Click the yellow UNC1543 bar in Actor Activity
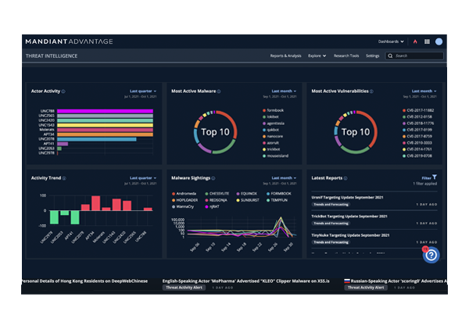 105,125
